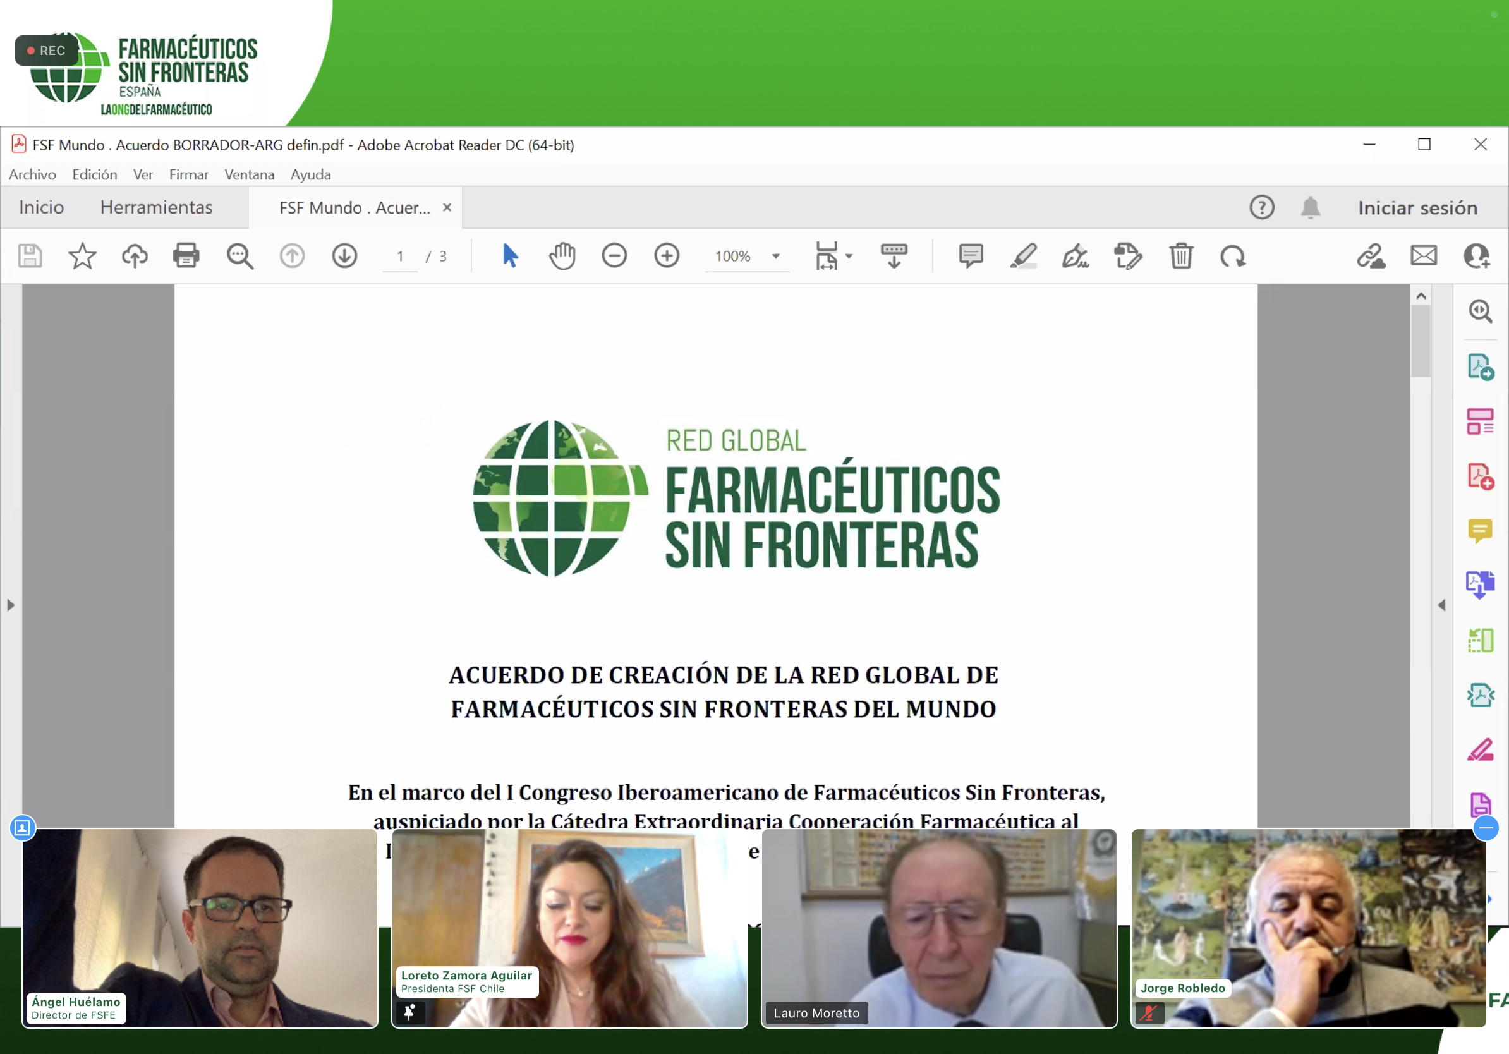The image size is (1509, 1054).
Task: Open the Export PDF tool in right pane
Action: (x=1481, y=366)
